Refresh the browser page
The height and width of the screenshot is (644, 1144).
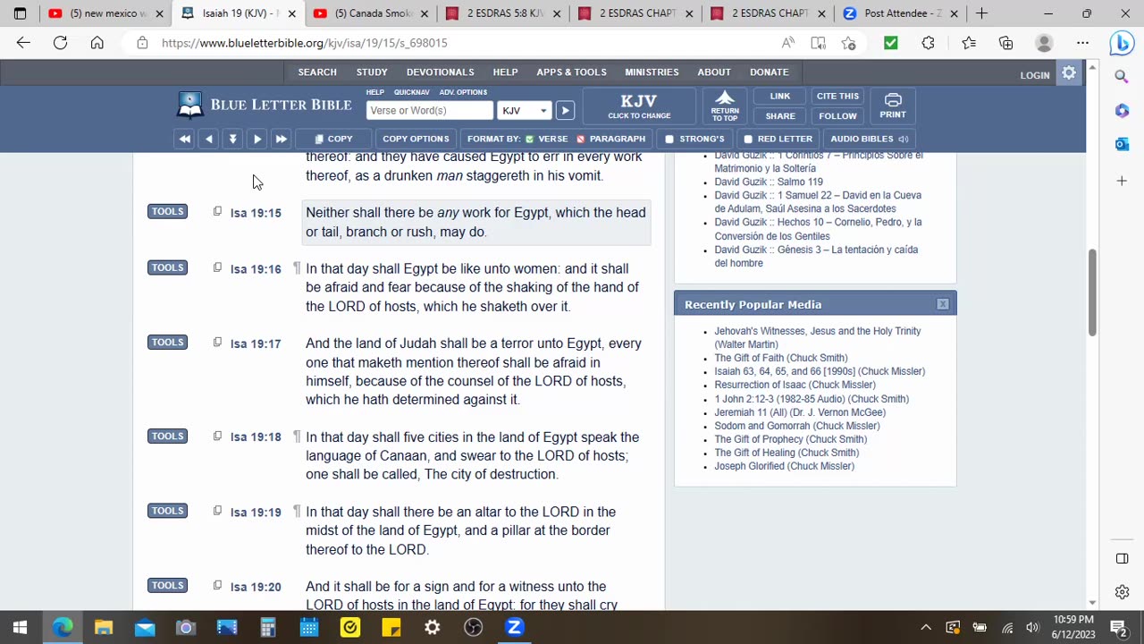pos(60,43)
